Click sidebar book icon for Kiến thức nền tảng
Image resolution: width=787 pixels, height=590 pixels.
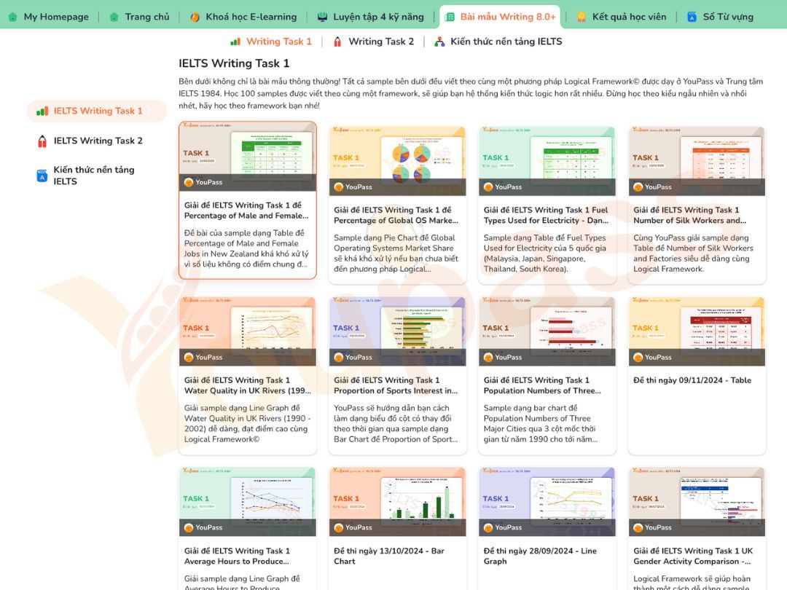pyautogui.click(x=42, y=176)
